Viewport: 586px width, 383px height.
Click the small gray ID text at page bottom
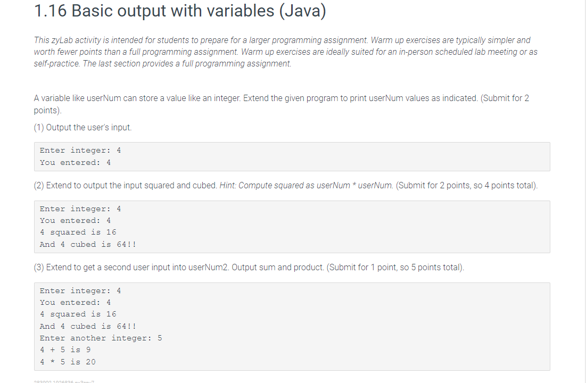click(x=64, y=381)
